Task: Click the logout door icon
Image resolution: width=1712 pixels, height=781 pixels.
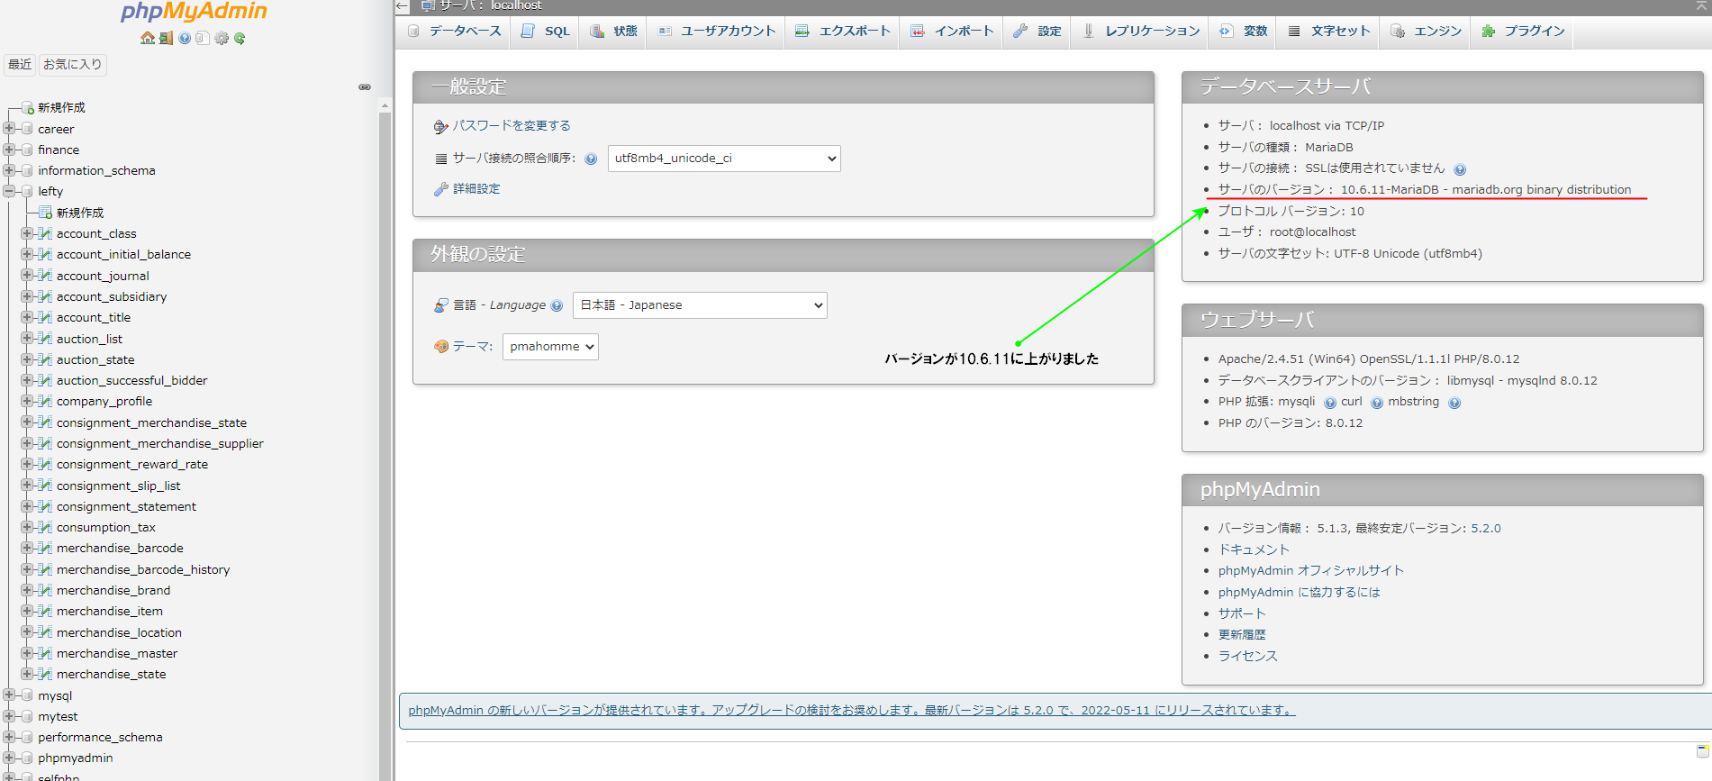Action: tap(166, 38)
